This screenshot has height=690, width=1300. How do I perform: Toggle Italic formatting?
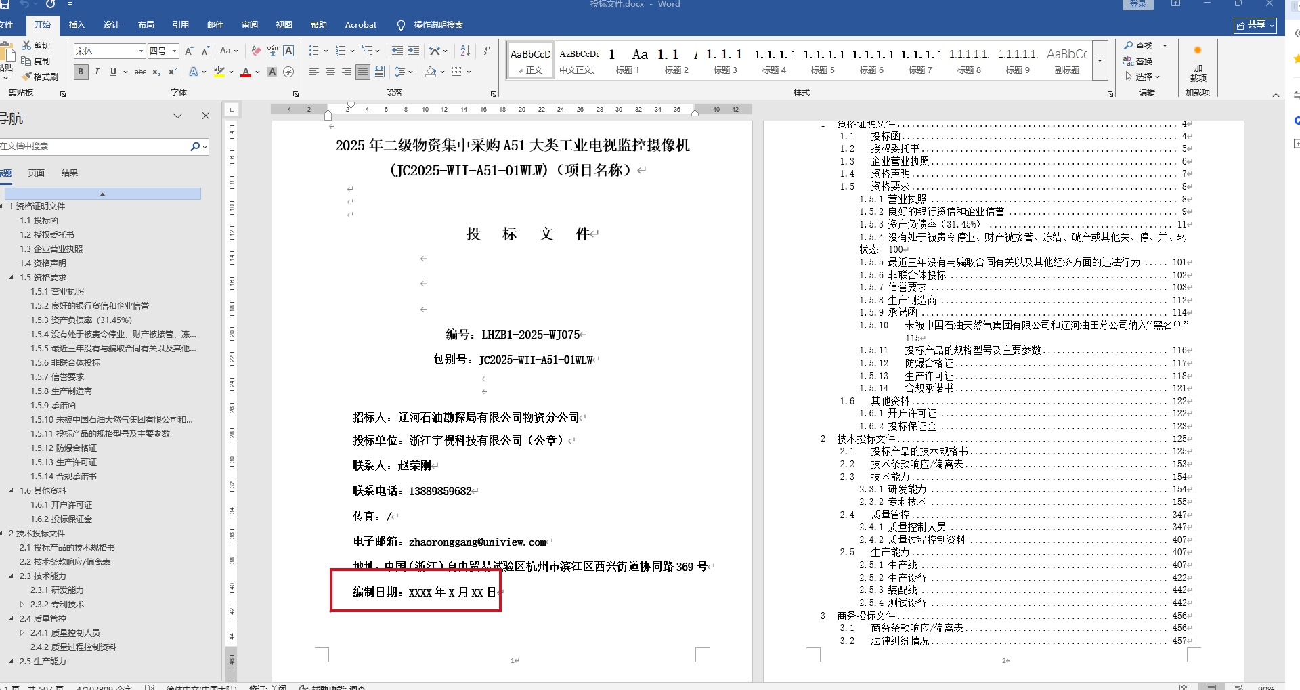point(97,72)
